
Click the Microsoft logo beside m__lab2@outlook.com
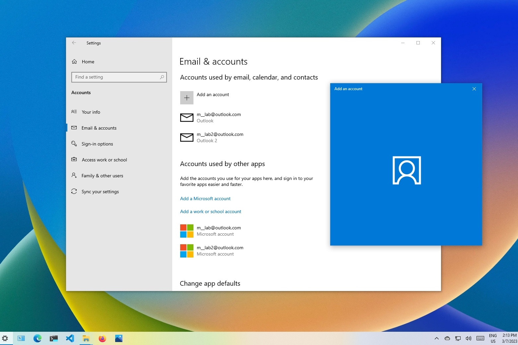pyautogui.click(x=186, y=251)
